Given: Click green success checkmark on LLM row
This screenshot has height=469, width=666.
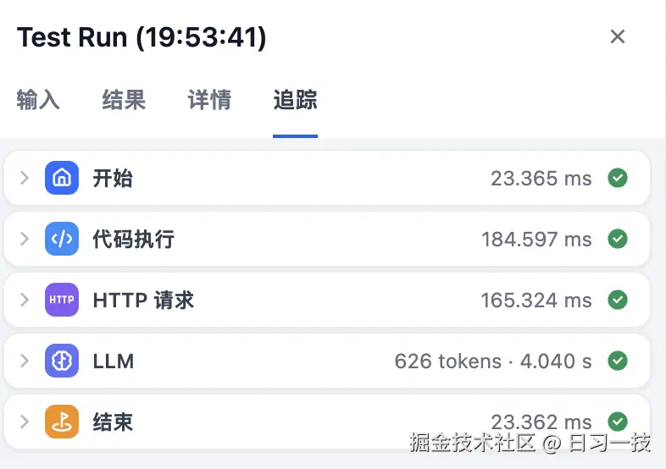Looking at the screenshot, I should (618, 361).
